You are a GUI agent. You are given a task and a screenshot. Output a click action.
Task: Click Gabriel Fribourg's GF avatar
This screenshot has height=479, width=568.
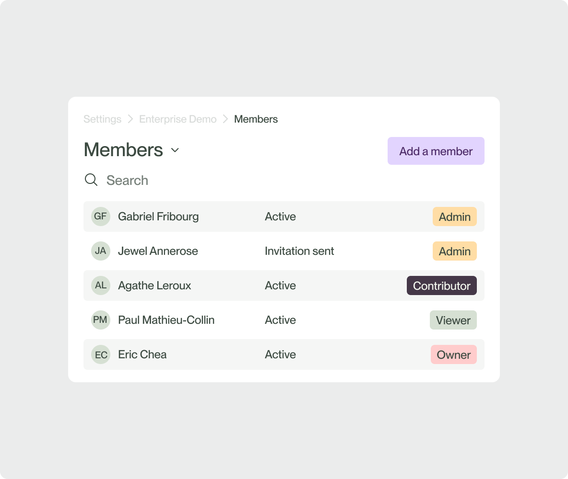tap(101, 217)
